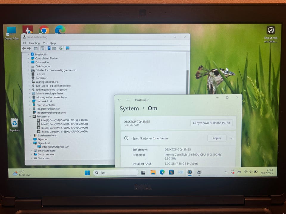Open the Hjelp menu

[53, 43]
